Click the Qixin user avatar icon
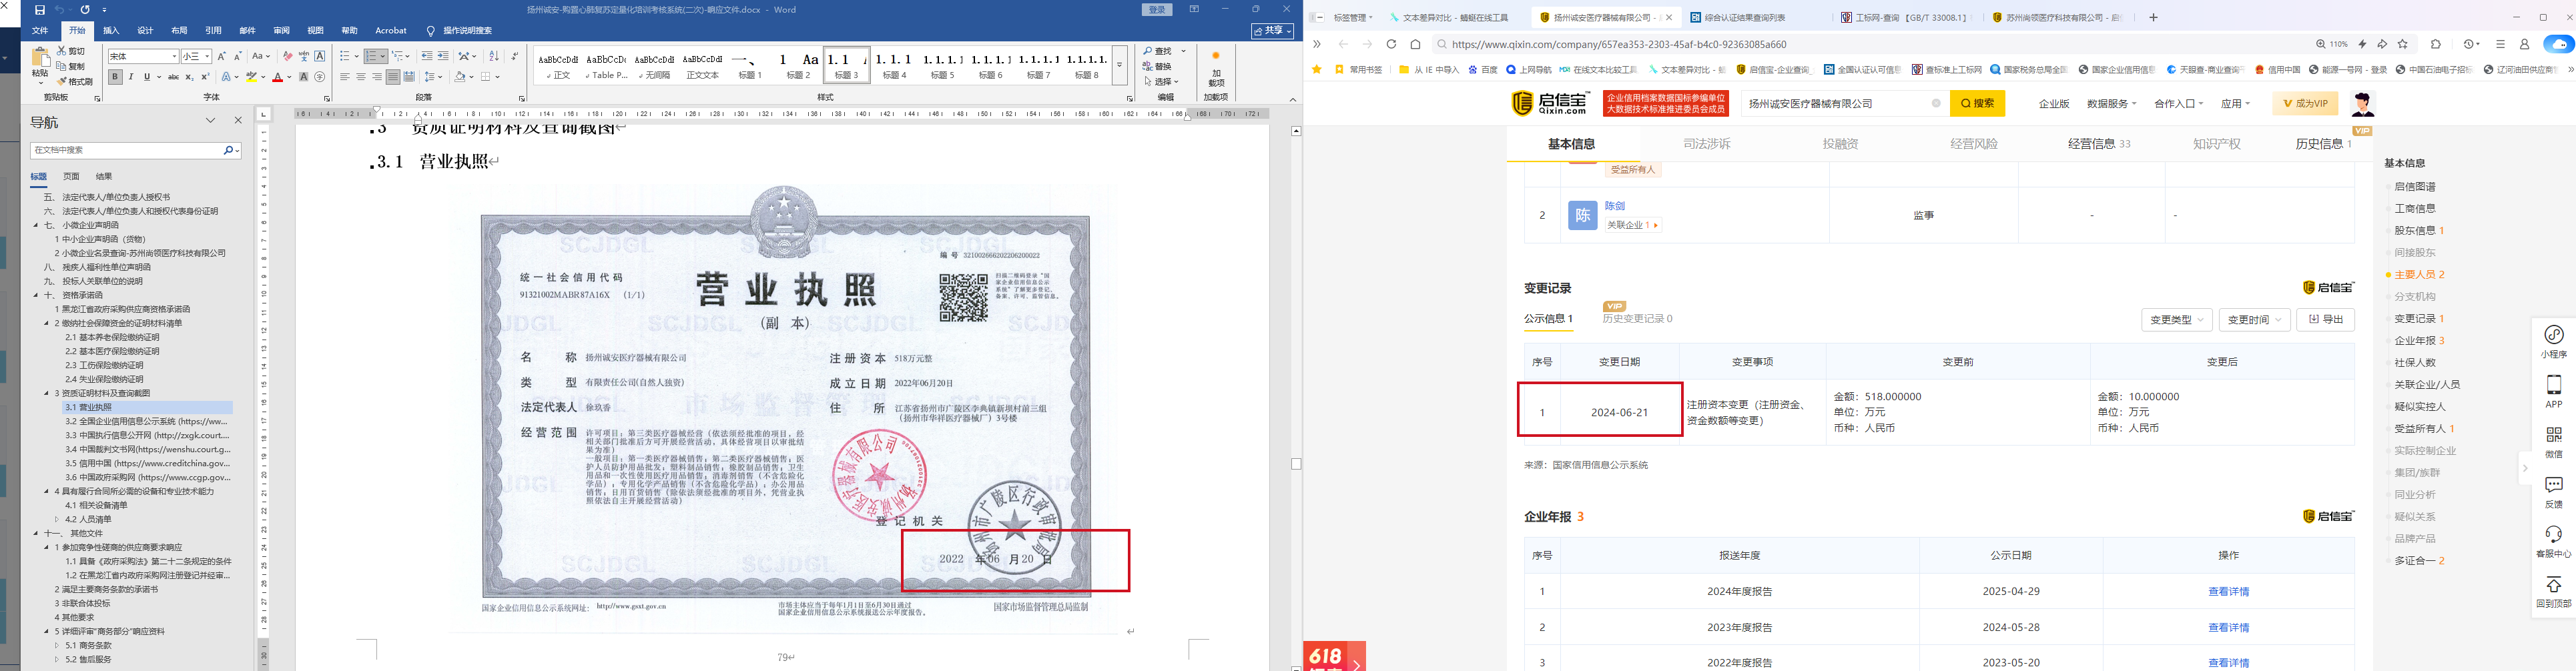2576x671 pixels. point(2363,103)
